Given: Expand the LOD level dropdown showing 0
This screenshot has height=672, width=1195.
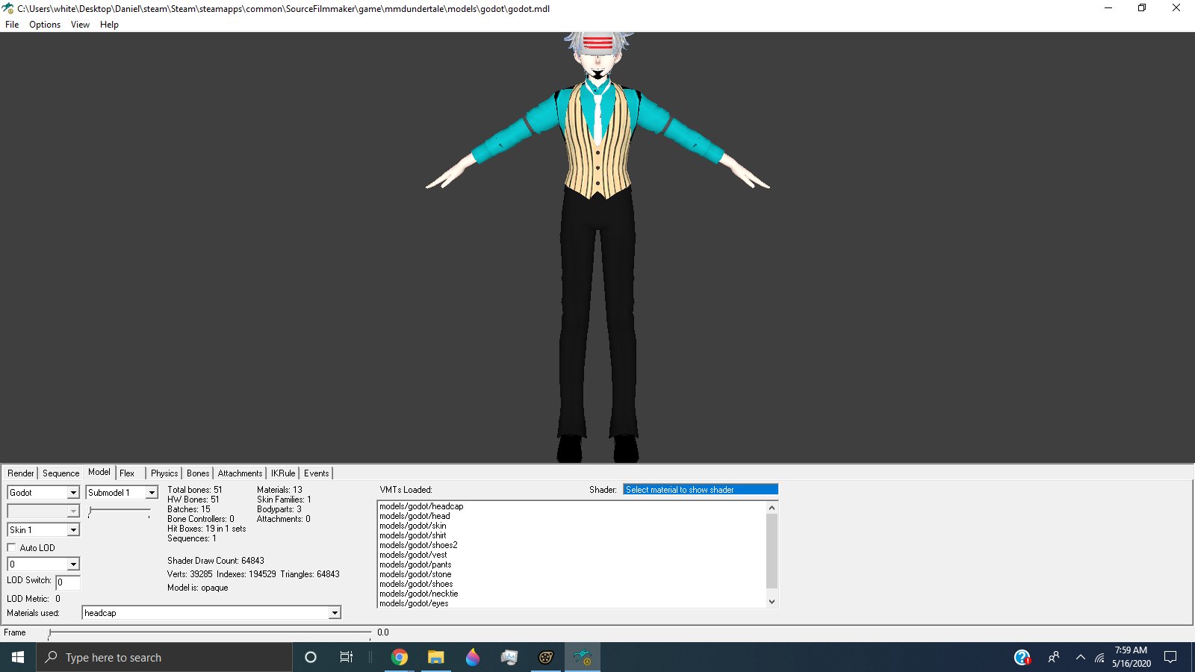Looking at the screenshot, I should click(x=73, y=564).
